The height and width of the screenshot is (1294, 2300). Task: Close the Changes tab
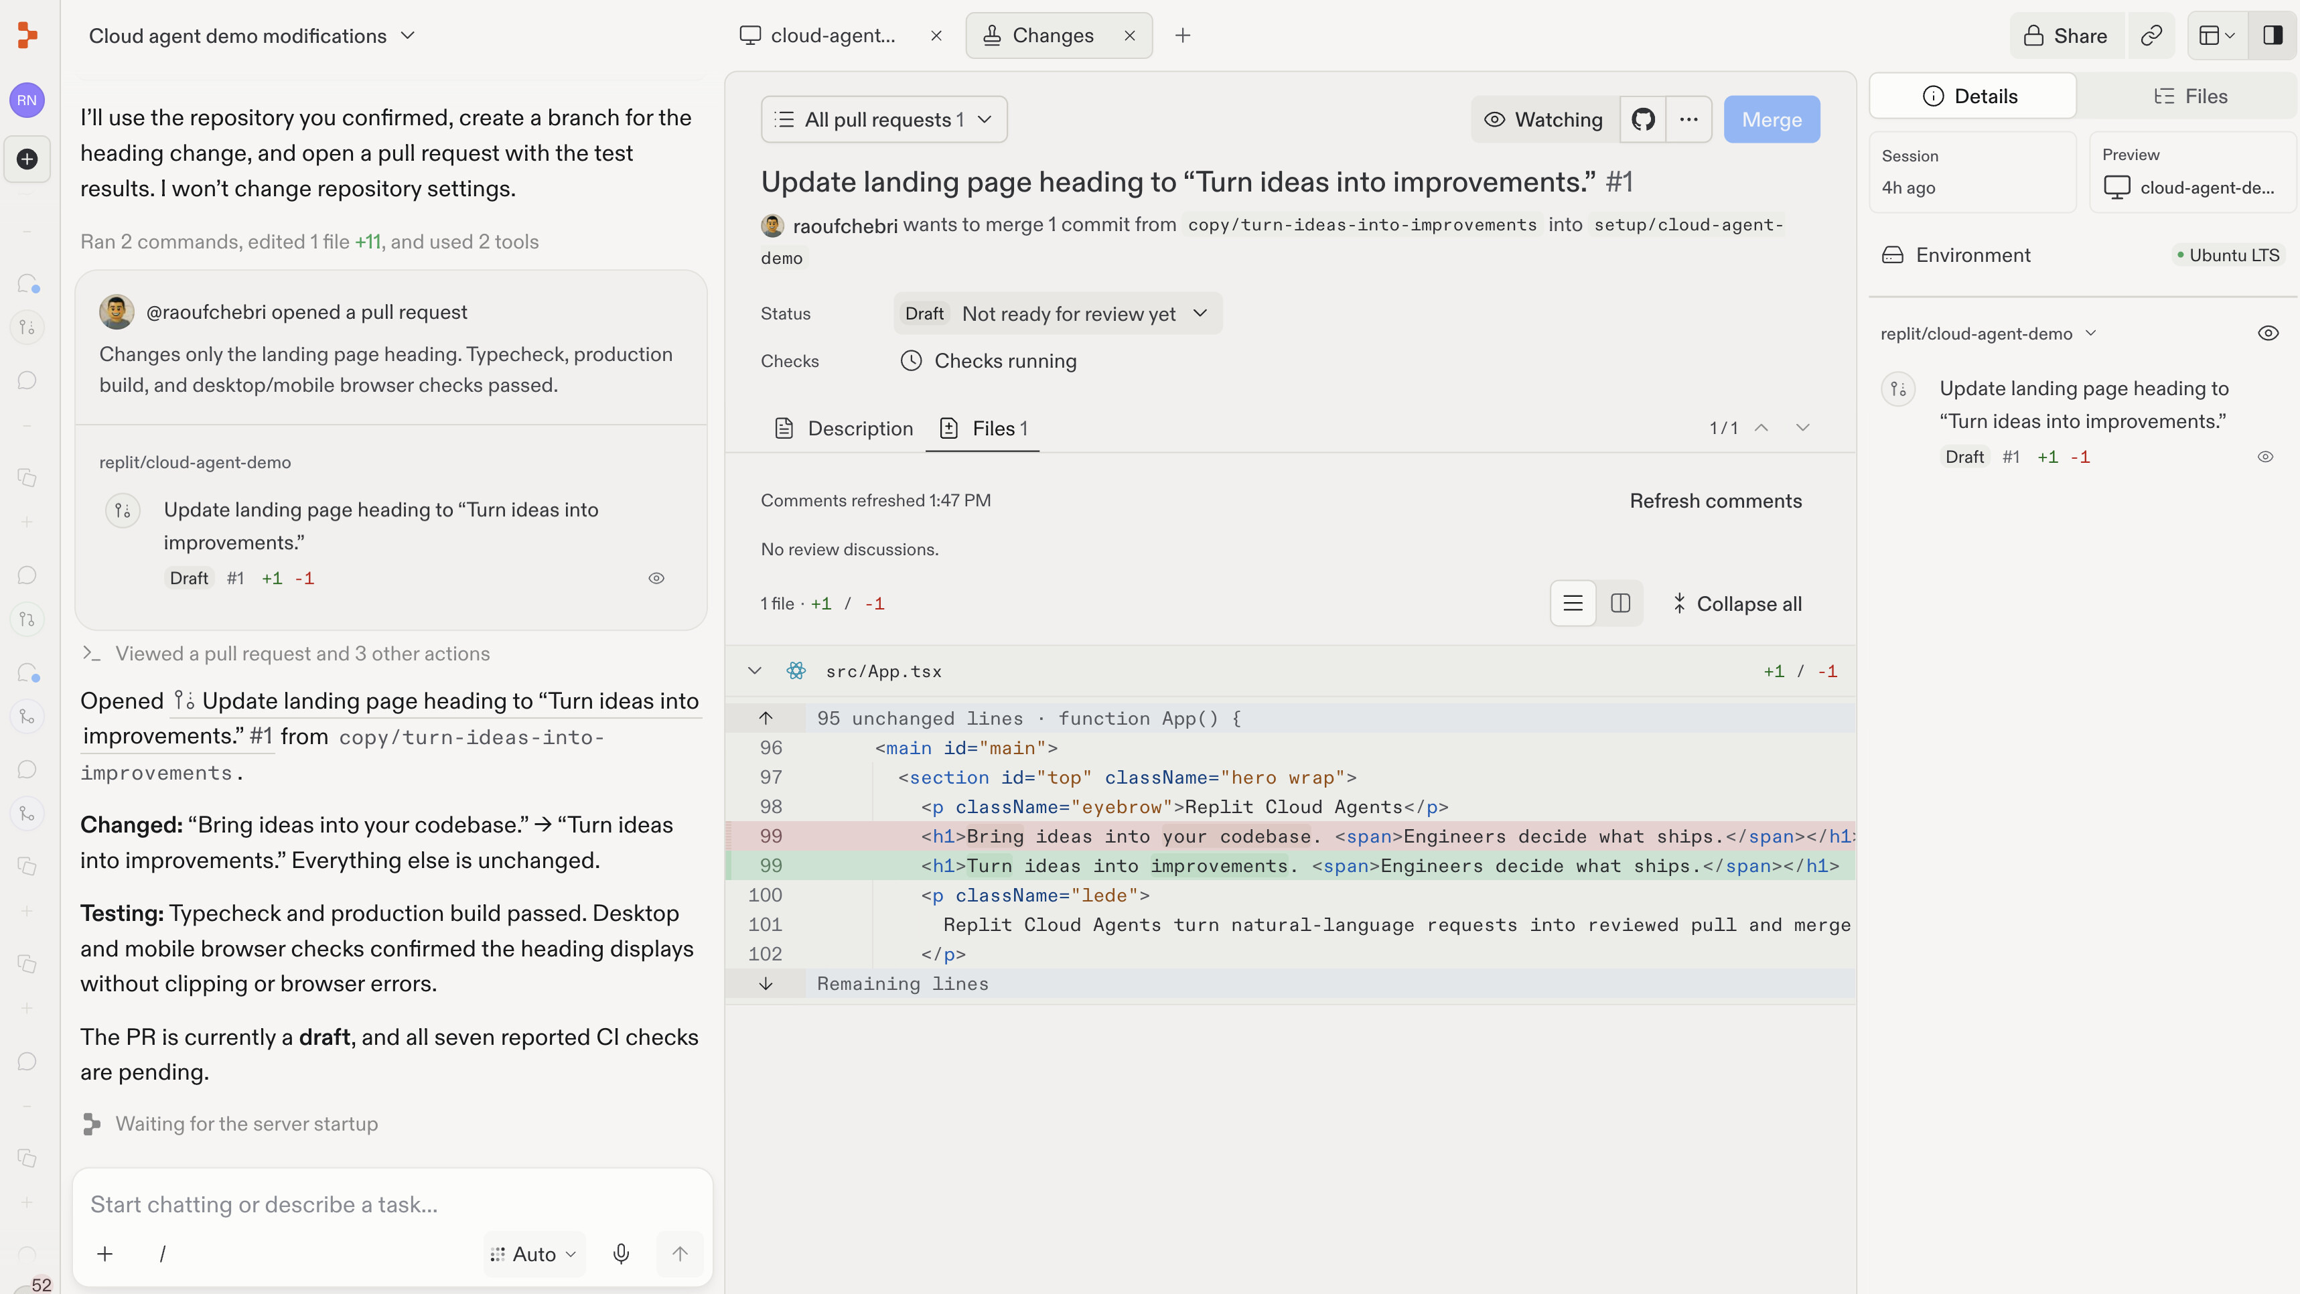pos(1129,35)
